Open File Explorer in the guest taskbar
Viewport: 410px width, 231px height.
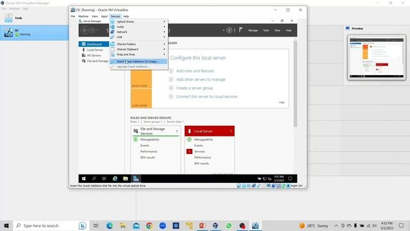click(126, 178)
